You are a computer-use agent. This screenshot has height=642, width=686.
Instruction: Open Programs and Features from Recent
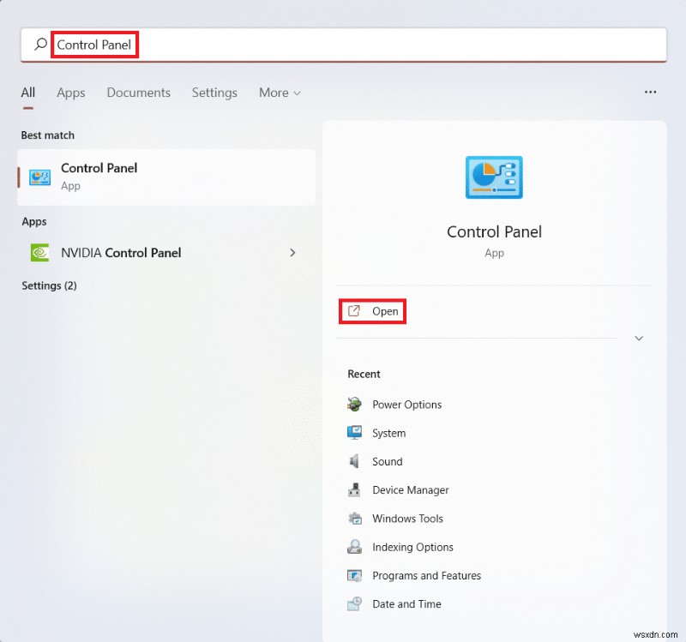pos(426,576)
